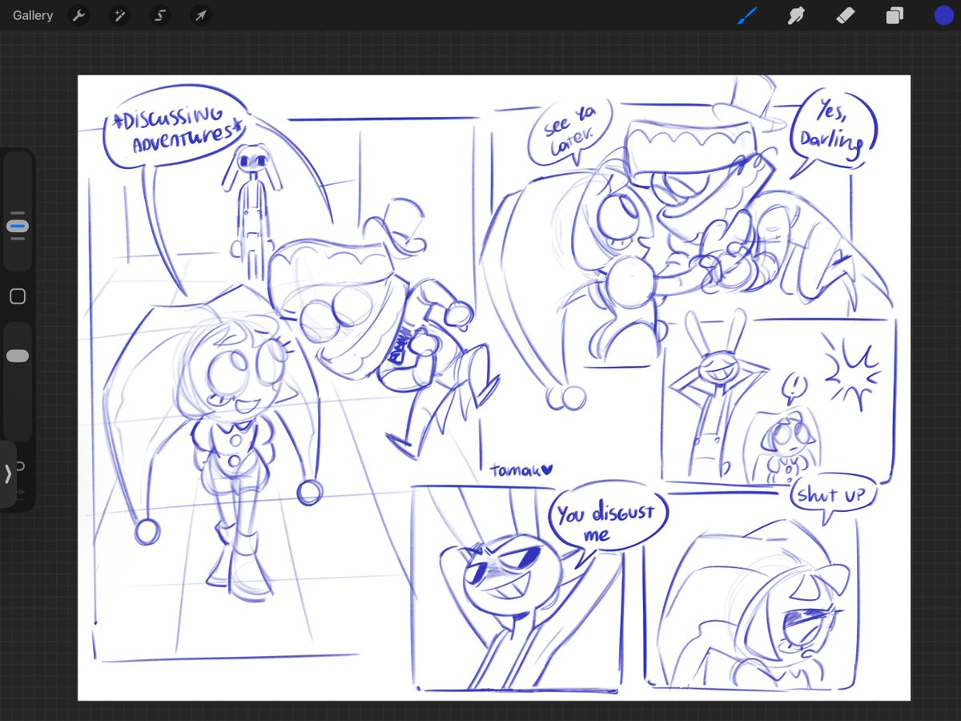Open the blue color picker swatch

(943, 15)
